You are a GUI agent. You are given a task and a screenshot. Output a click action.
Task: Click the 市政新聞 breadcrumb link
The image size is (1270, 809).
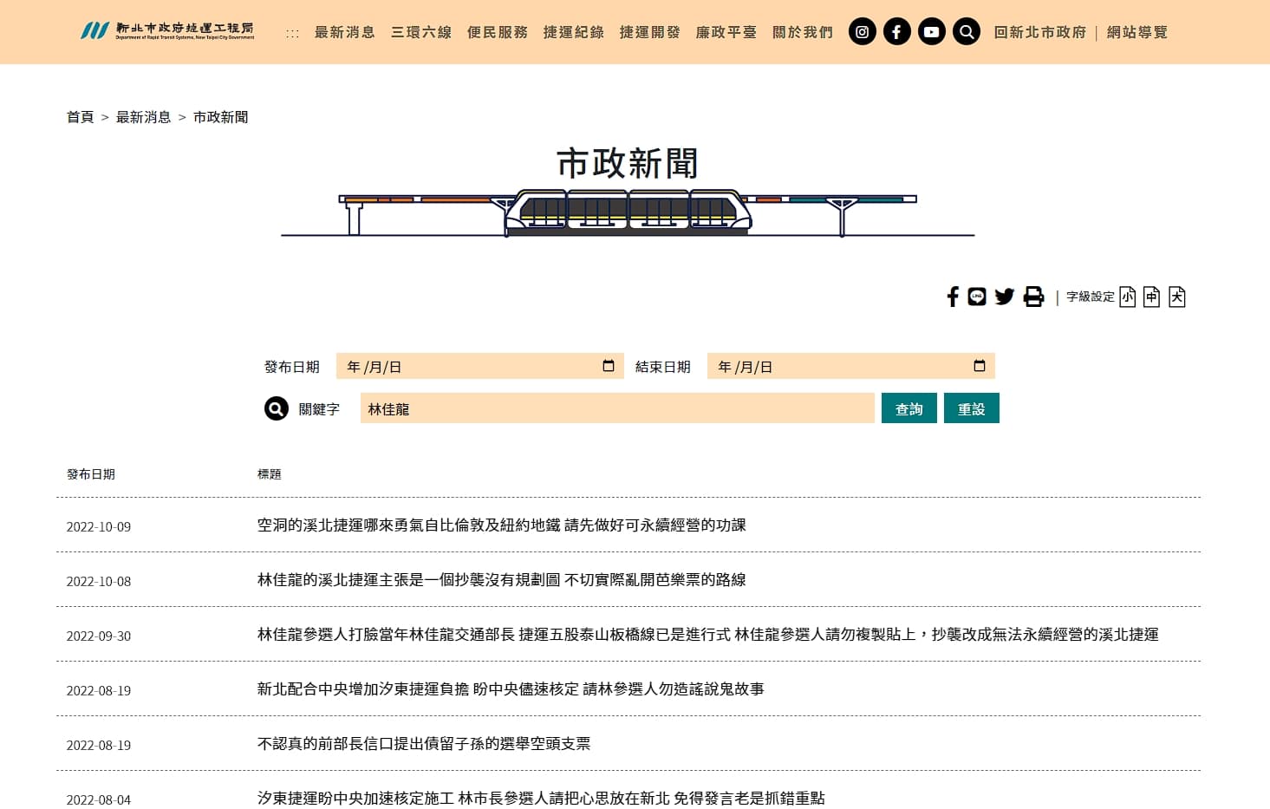pos(221,117)
